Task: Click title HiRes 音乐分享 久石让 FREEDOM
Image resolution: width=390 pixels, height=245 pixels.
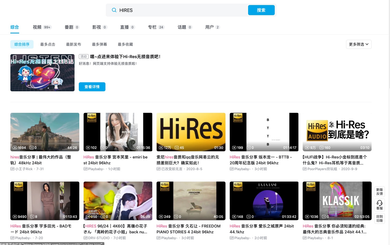Action: pos(188,229)
